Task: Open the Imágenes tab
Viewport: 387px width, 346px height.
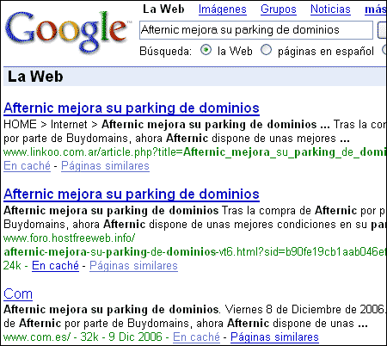Action: tap(223, 9)
